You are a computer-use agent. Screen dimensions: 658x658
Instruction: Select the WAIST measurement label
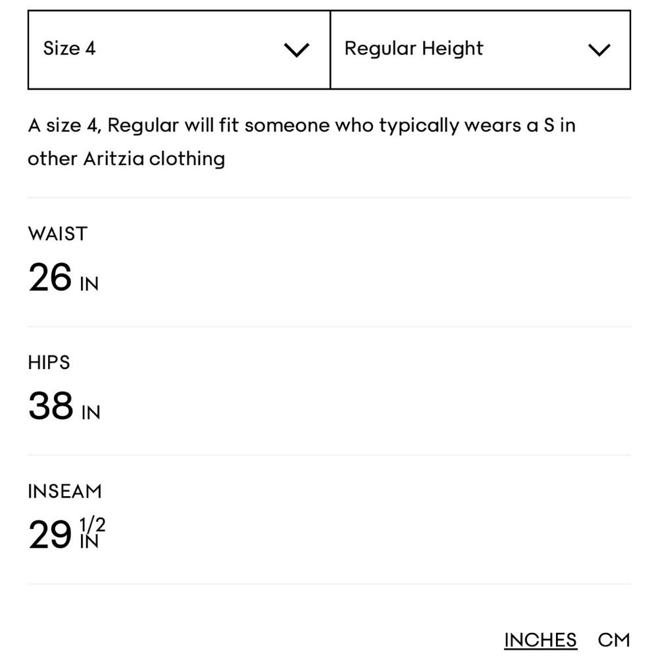(57, 234)
